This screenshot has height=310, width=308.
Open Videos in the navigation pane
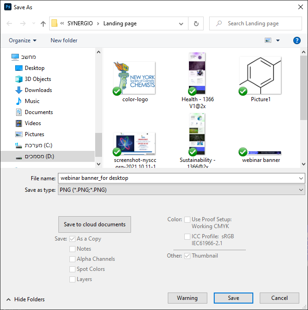pos(28,123)
